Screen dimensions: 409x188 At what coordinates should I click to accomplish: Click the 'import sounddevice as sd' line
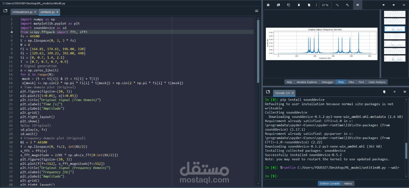[43, 28]
